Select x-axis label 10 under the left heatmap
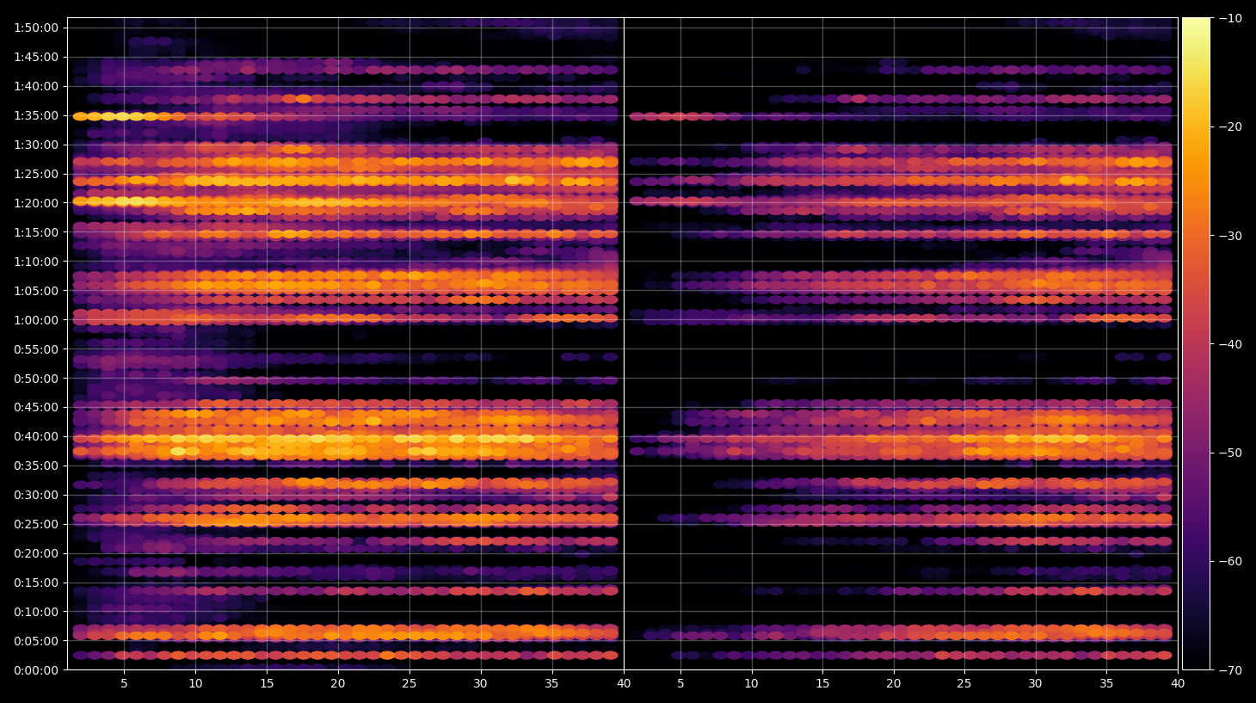 [195, 684]
